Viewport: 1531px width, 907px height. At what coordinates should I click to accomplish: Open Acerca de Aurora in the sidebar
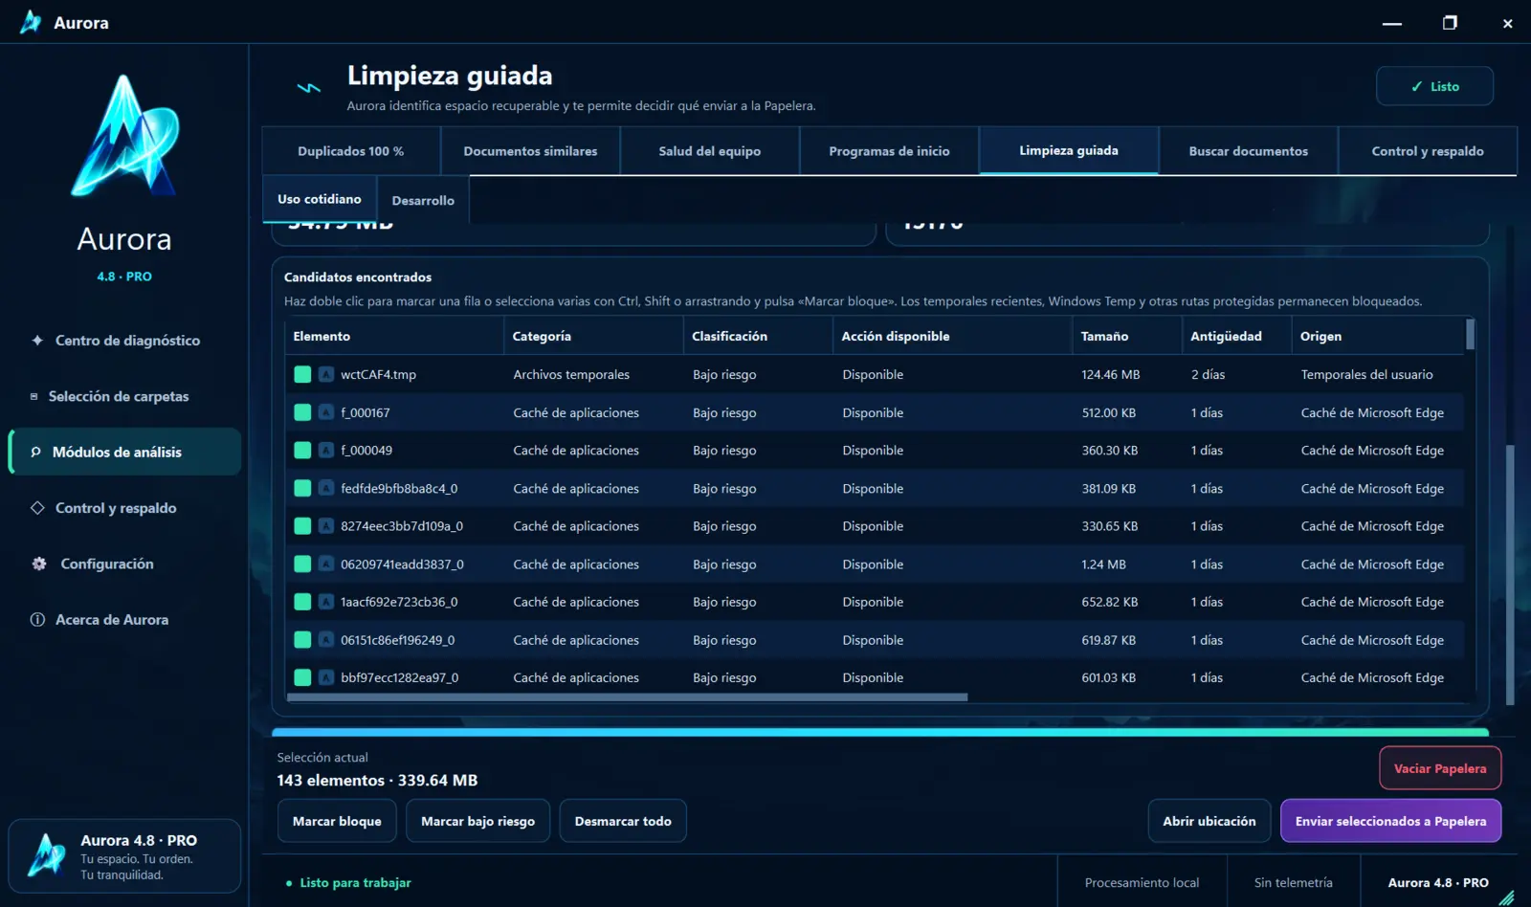tap(124, 620)
